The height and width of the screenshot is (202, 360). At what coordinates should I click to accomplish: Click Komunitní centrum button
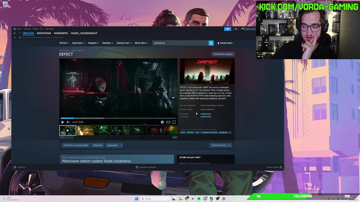point(223,54)
